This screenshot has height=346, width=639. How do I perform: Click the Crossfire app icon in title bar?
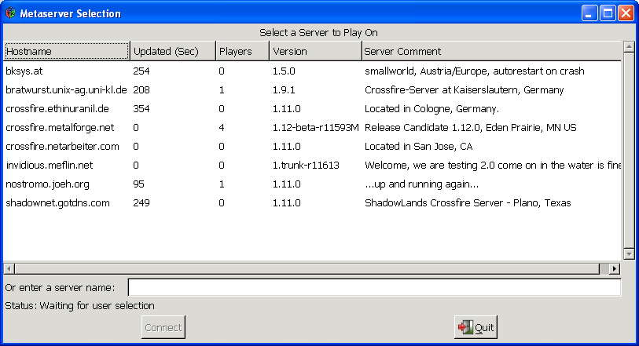10,13
